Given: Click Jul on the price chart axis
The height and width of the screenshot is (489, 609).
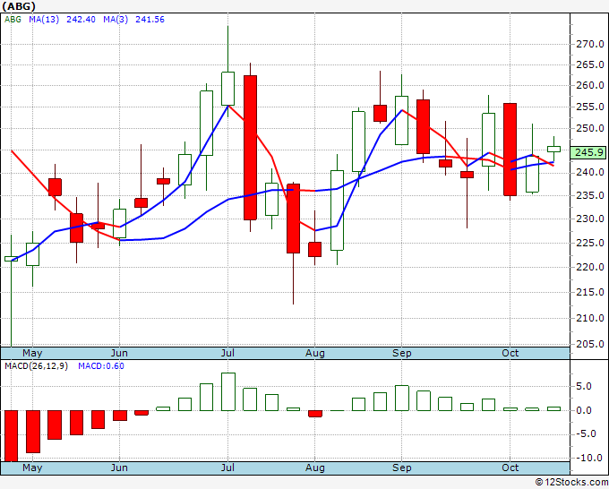Looking at the screenshot, I should point(227,353).
